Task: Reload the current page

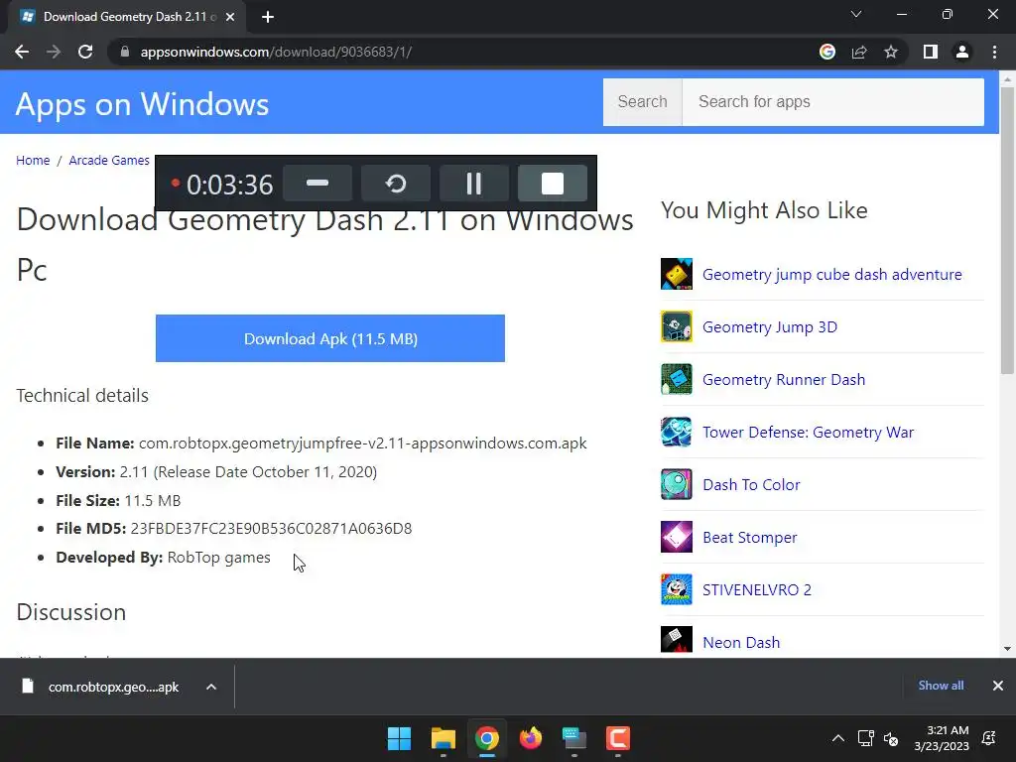Action: point(85,52)
